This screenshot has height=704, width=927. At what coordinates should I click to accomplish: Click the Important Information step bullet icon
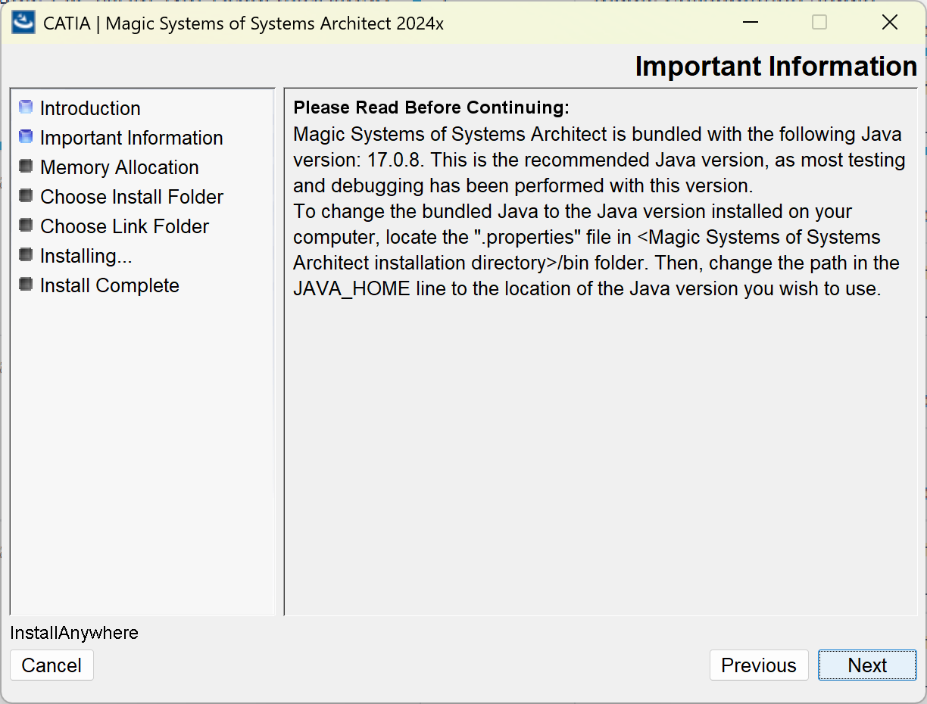[x=27, y=137]
